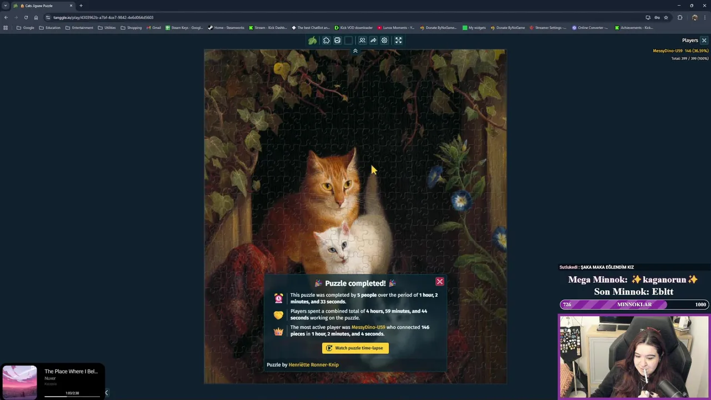Open Kick VOD downloader bookmark

pyautogui.click(x=354, y=28)
